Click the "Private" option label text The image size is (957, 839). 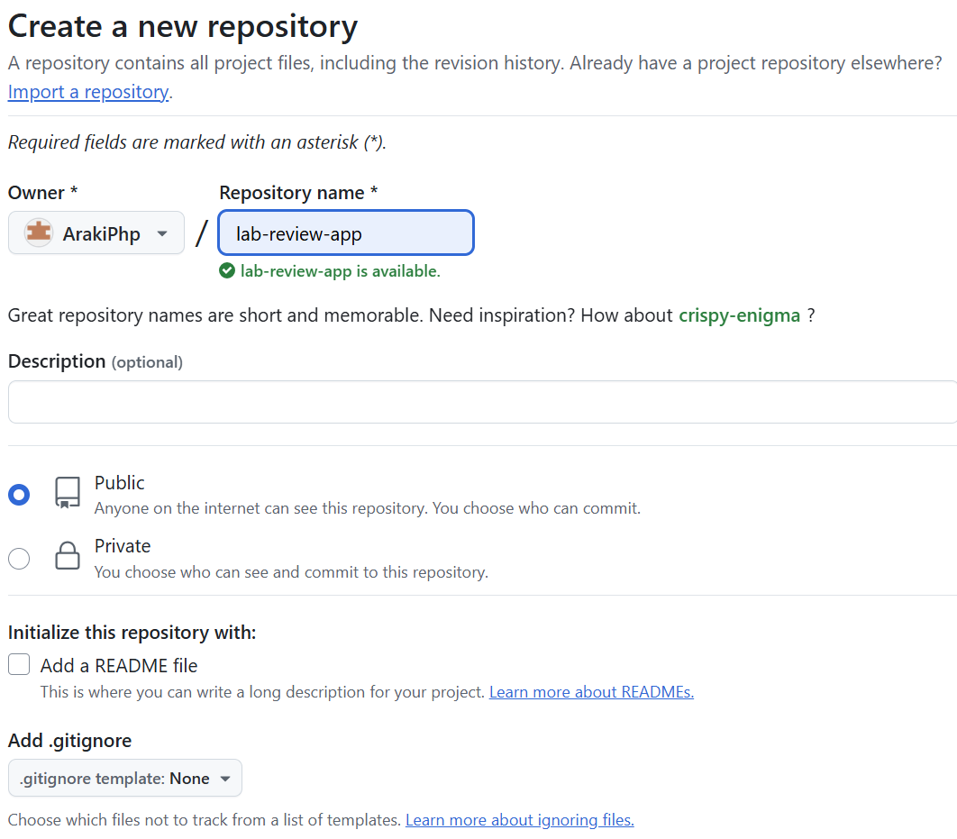[x=123, y=546]
